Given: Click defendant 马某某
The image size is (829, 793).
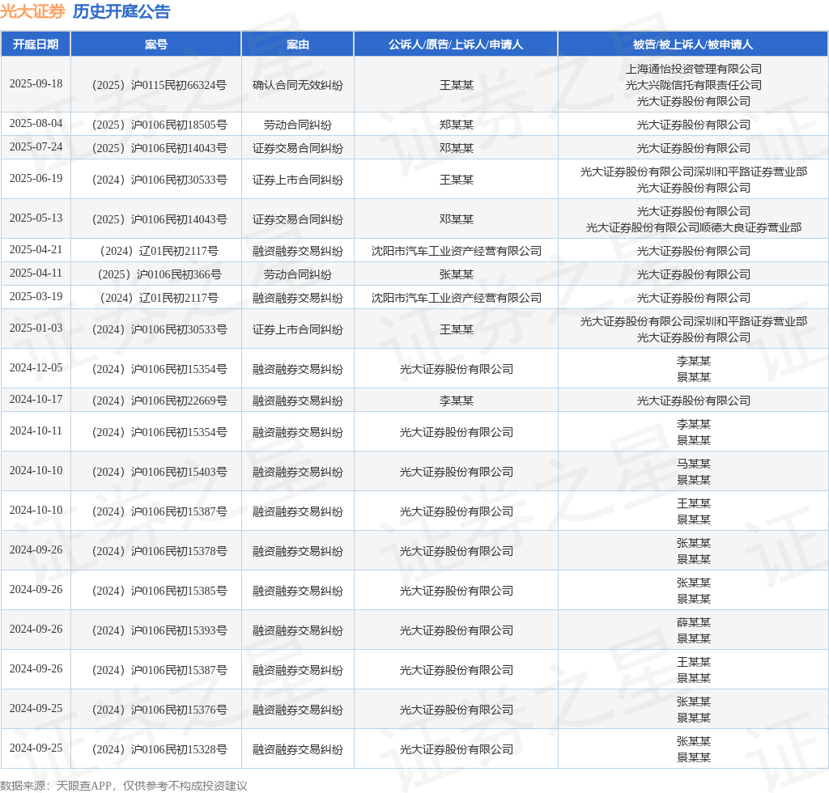Looking at the screenshot, I should [694, 464].
